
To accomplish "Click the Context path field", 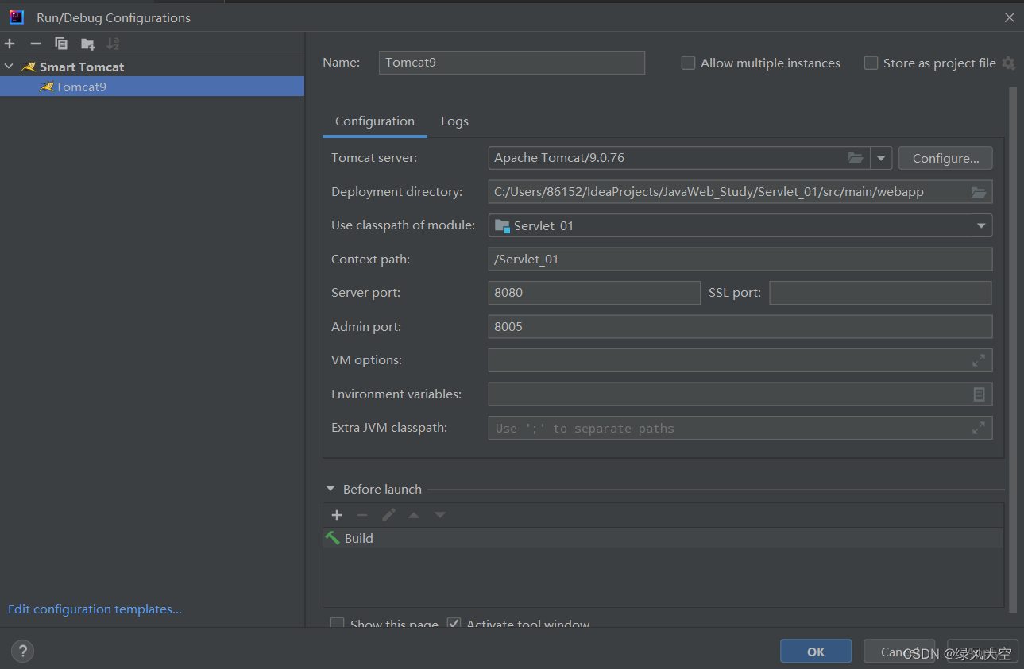I will click(740, 260).
